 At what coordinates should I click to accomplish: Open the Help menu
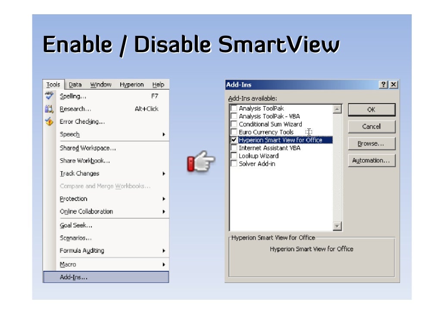(x=158, y=85)
